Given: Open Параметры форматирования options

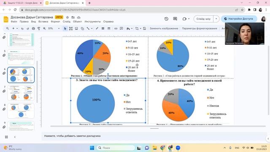Looking at the screenshot, I should pos(200,28).
